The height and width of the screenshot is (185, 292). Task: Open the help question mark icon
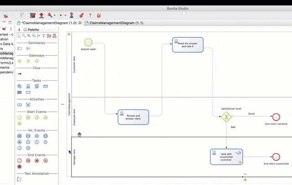point(90,15)
